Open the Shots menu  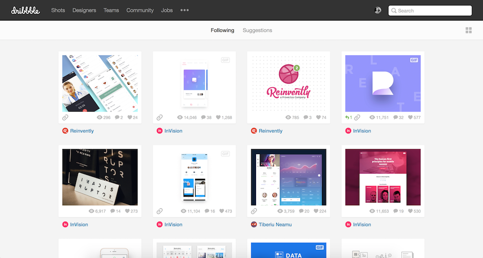tap(58, 10)
